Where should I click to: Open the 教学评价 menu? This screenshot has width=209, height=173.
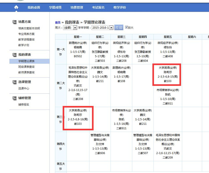pos(119,7)
